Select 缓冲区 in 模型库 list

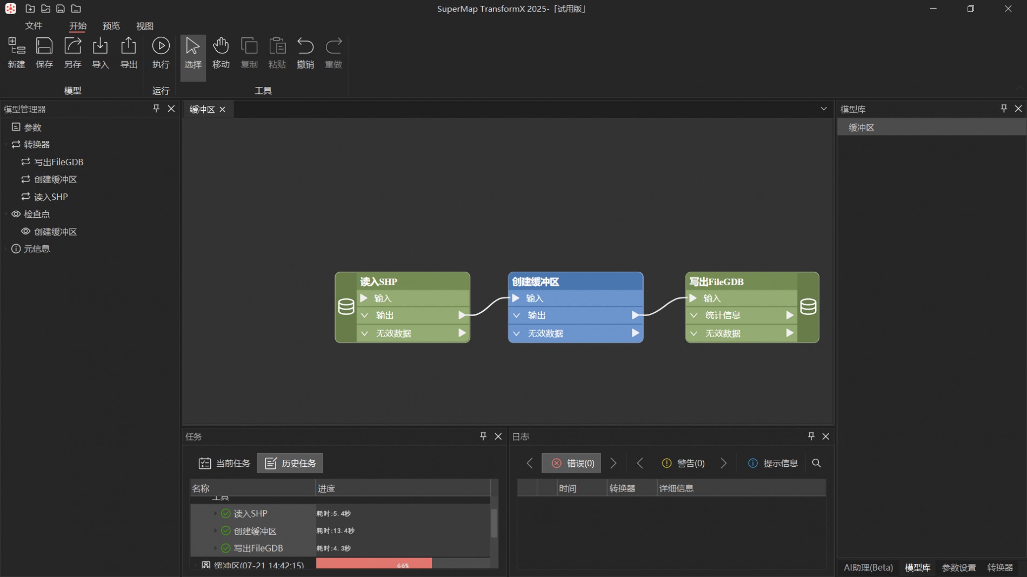tap(932, 128)
